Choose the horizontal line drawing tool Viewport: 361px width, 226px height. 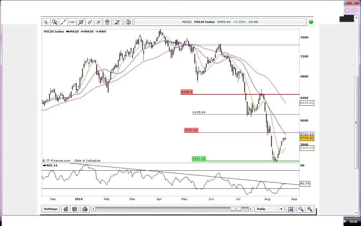(72, 22)
